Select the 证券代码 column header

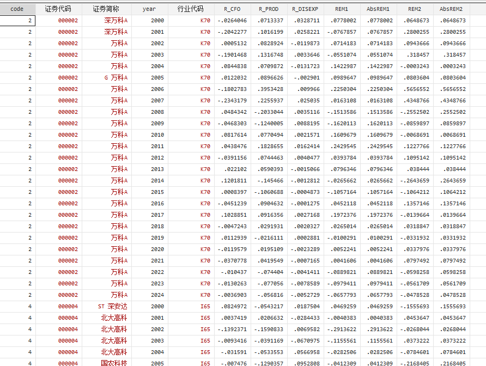tap(58, 9)
